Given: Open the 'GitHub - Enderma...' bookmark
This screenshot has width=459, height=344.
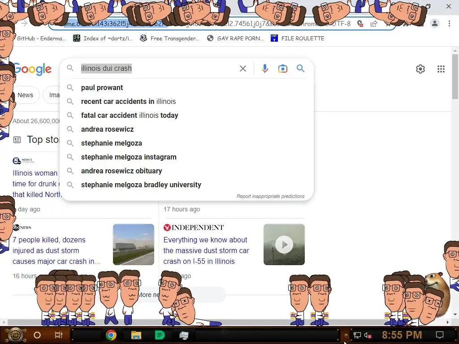Looking at the screenshot, I should click(x=41, y=39).
